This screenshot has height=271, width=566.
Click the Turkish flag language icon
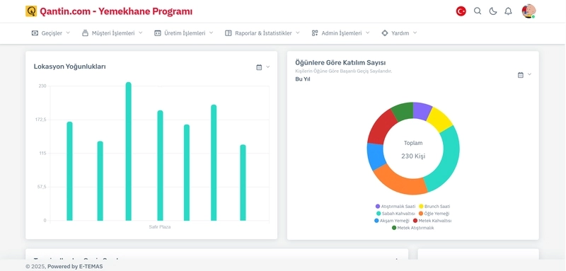pos(461,11)
